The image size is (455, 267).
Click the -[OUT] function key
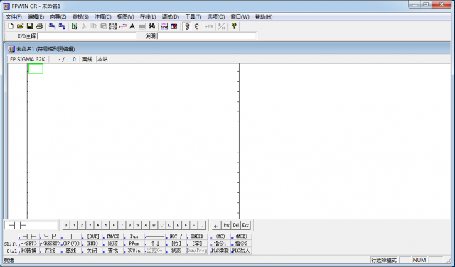pos(92,236)
